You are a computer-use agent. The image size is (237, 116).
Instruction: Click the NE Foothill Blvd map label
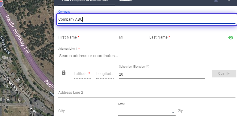tap(12, 84)
